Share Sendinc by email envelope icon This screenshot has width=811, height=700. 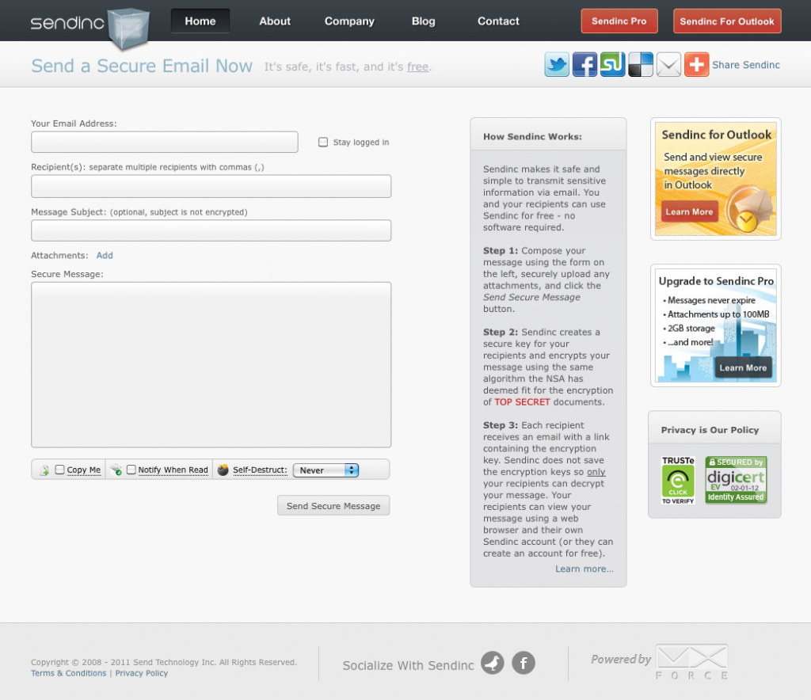point(668,65)
